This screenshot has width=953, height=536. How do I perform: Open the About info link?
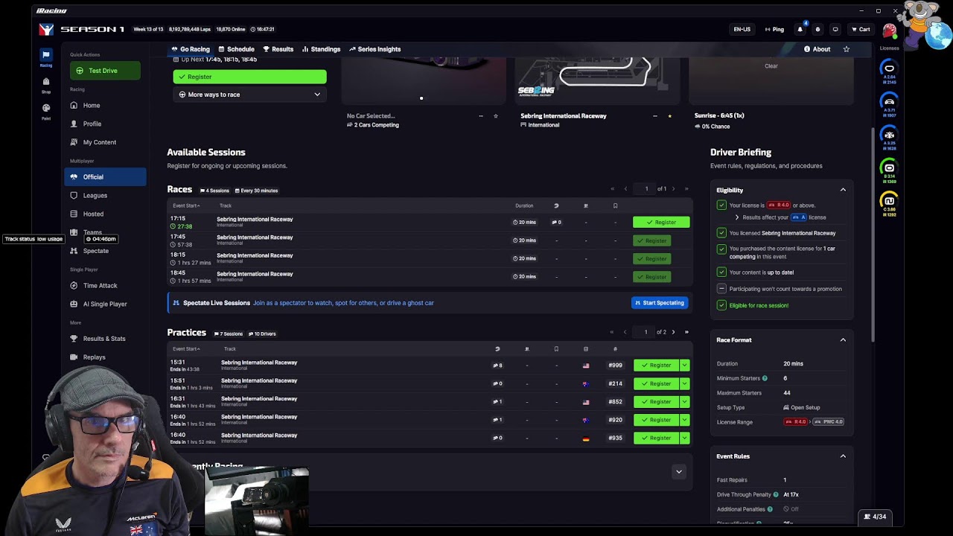(x=817, y=49)
